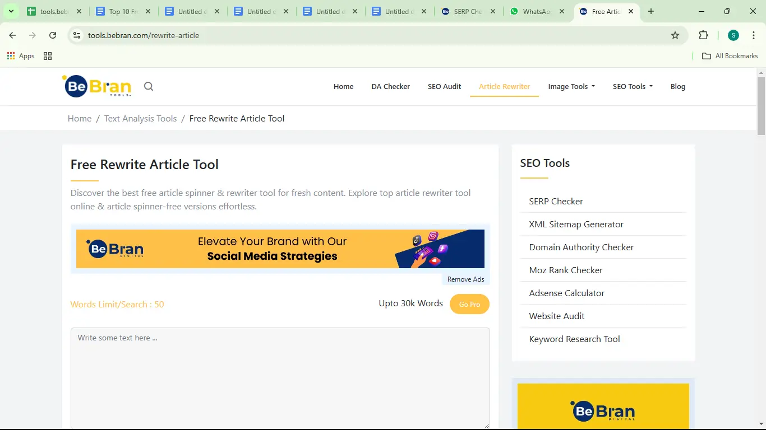This screenshot has height=430, width=766.
Task: Click the Text Analysis Tools breadcrumb
Action: click(x=140, y=118)
